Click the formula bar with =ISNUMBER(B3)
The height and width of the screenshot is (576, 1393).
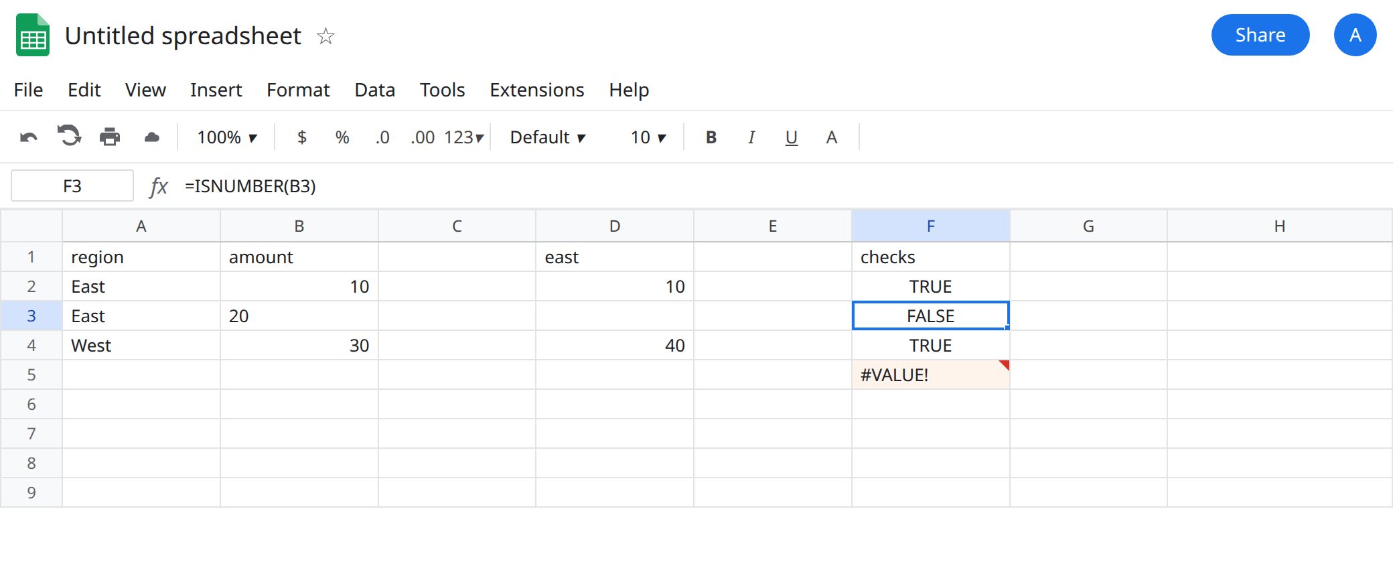784,186
